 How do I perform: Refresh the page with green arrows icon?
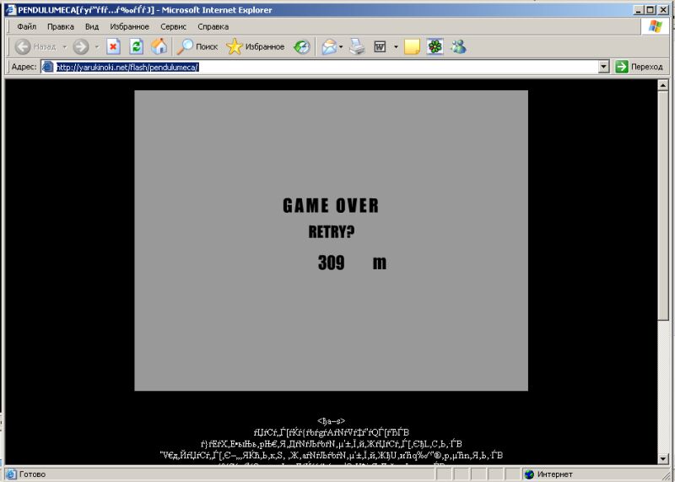(x=136, y=47)
